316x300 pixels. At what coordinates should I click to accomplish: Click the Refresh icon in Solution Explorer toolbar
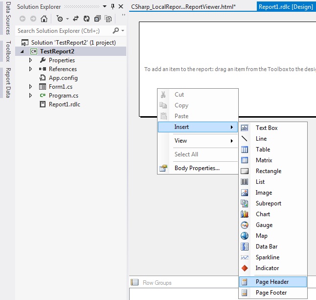click(87, 19)
